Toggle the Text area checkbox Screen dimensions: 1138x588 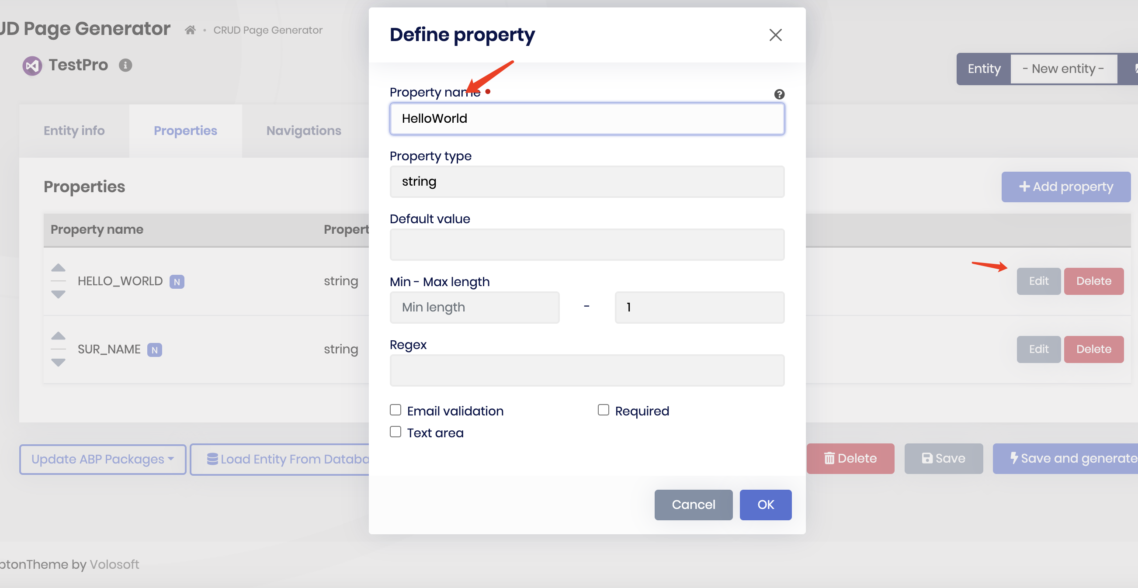(396, 432)
